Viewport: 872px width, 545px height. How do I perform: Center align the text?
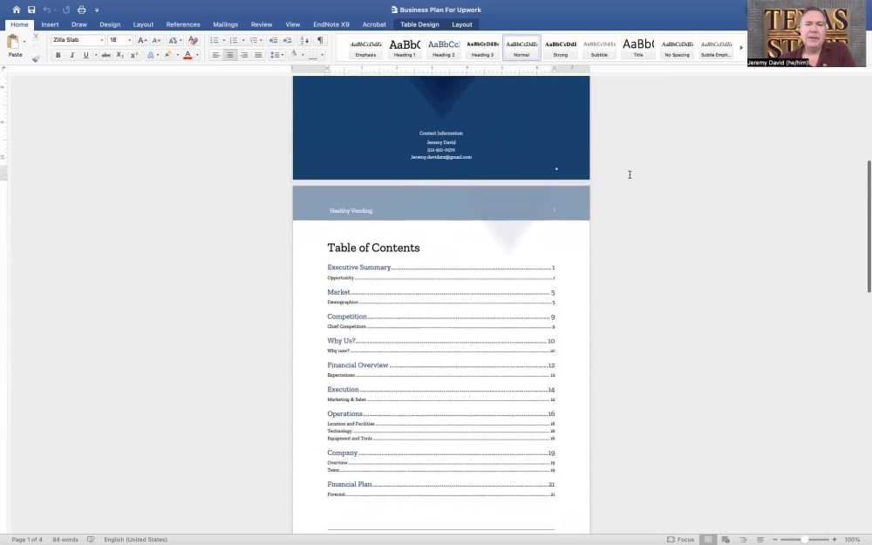point(229,55)
